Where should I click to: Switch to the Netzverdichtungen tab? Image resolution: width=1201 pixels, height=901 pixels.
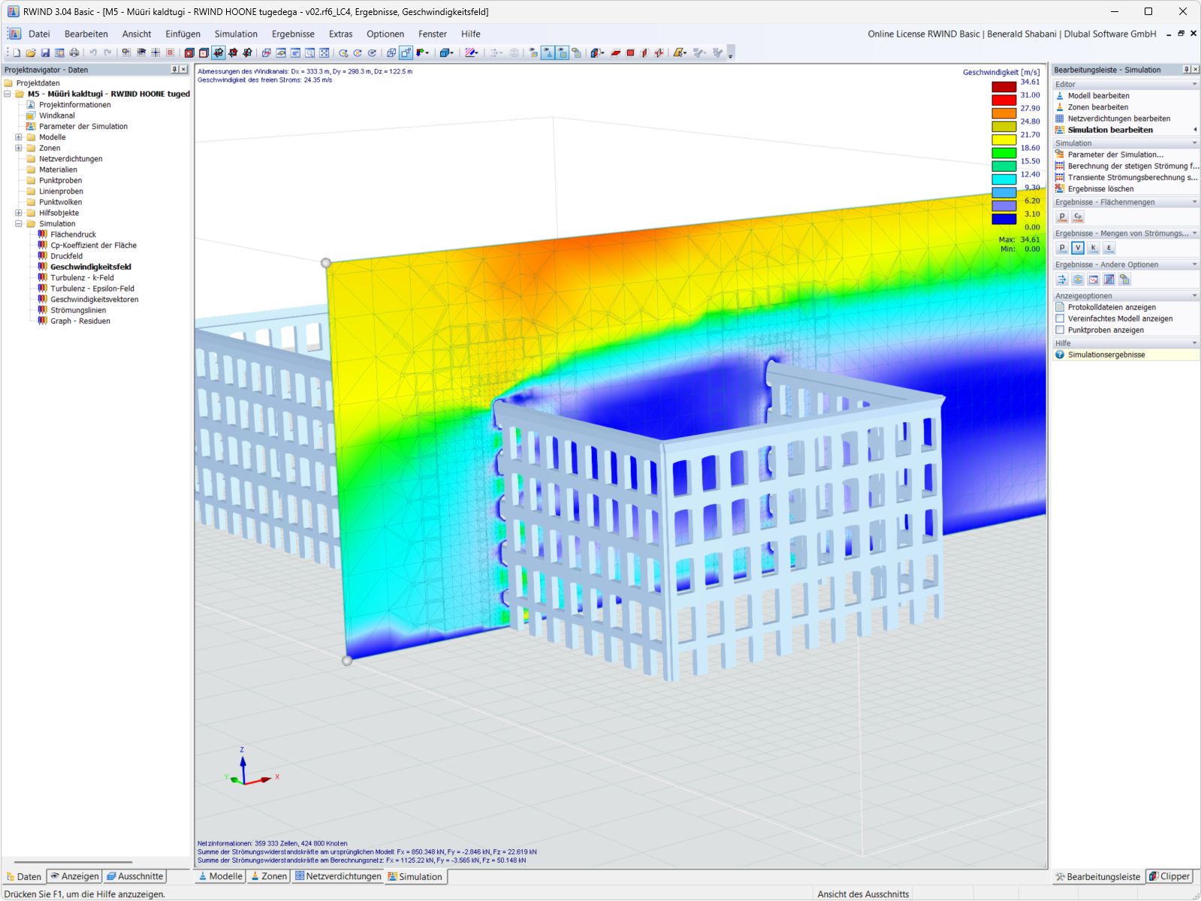338,876
